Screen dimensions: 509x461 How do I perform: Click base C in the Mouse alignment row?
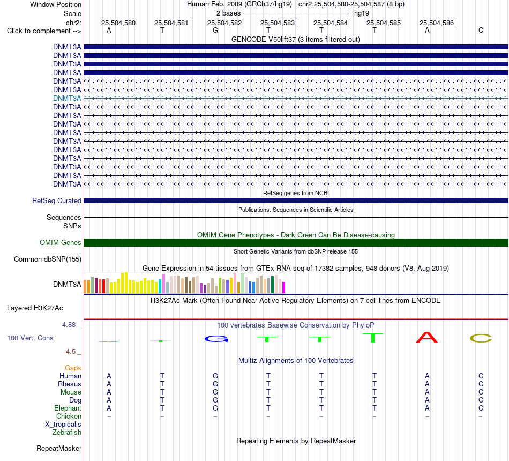click(x=481, y=392)
